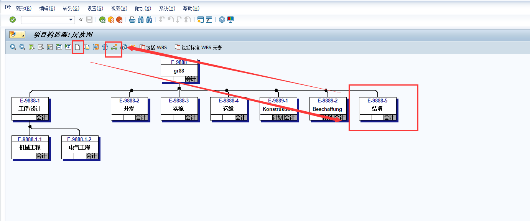The image size is (530, 221).
Task: Zoom in on the hierarchy graphic
Action: [13, 47]
